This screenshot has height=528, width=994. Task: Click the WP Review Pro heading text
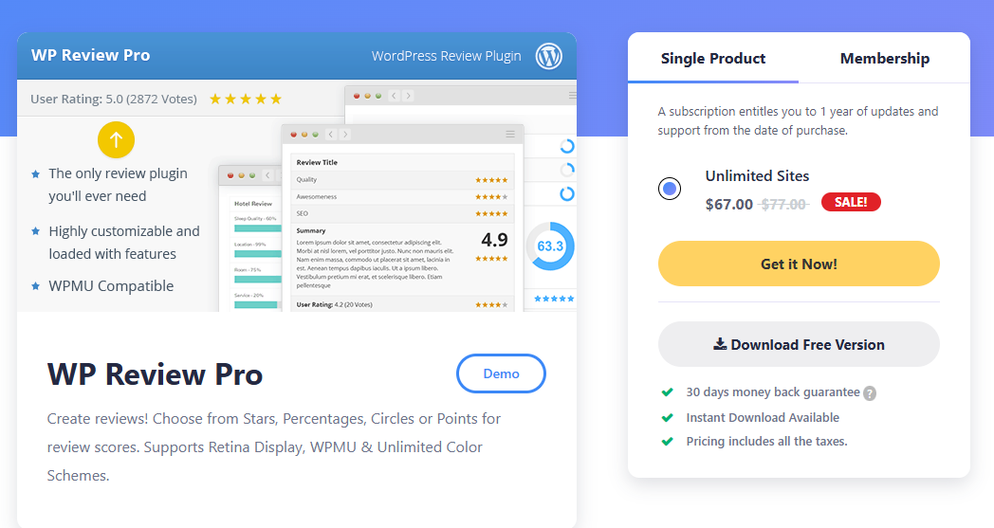(155, 374)
